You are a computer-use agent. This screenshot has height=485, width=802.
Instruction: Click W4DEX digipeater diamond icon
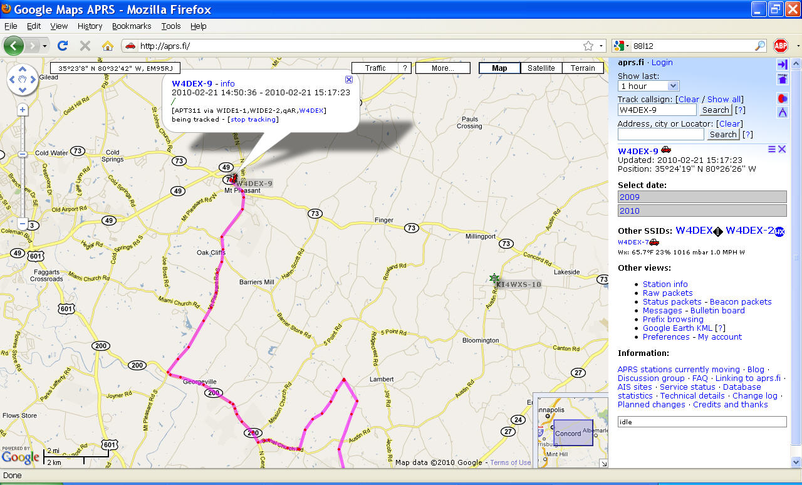[x=718, y=231]
